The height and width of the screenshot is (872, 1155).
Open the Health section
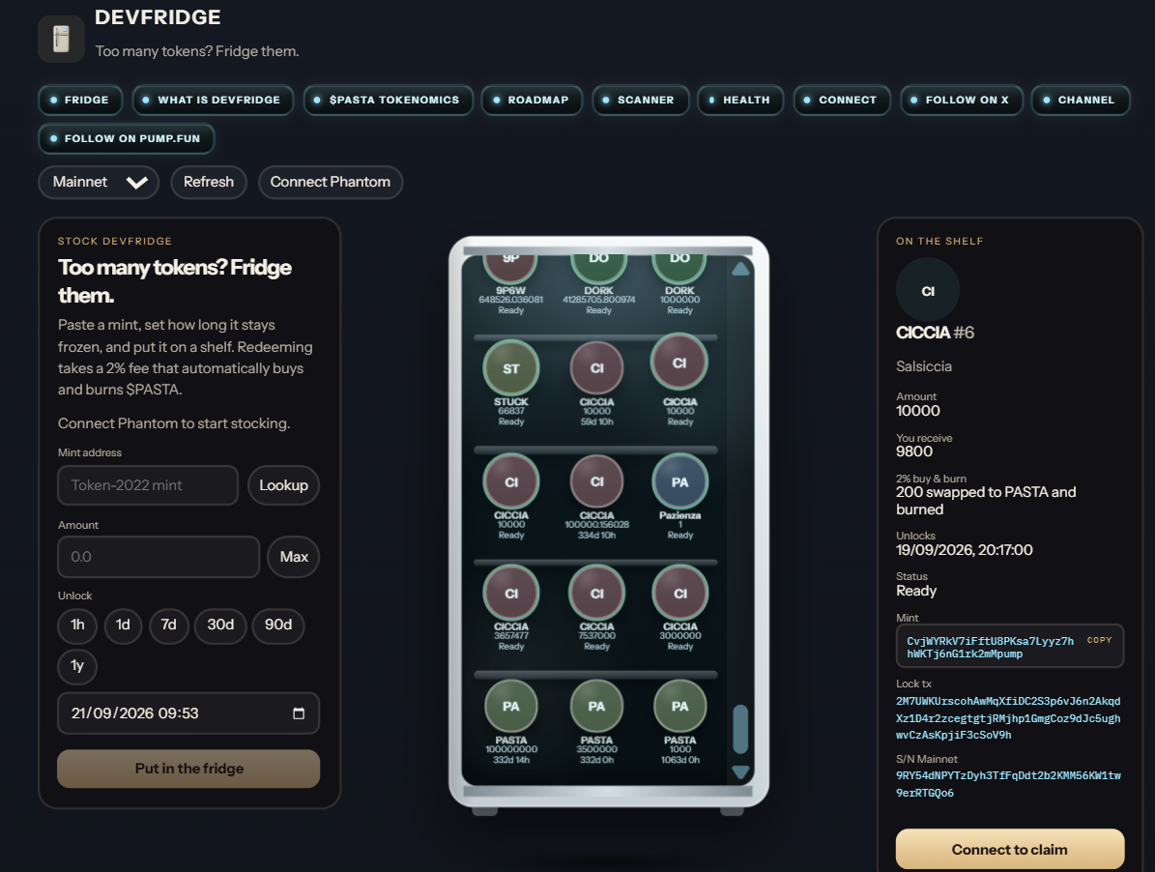[x=740, y=101]
